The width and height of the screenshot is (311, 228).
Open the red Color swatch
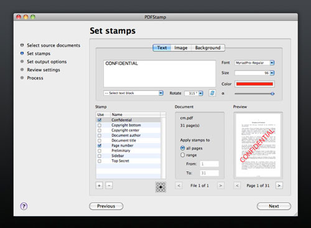[x=254, y=84]
